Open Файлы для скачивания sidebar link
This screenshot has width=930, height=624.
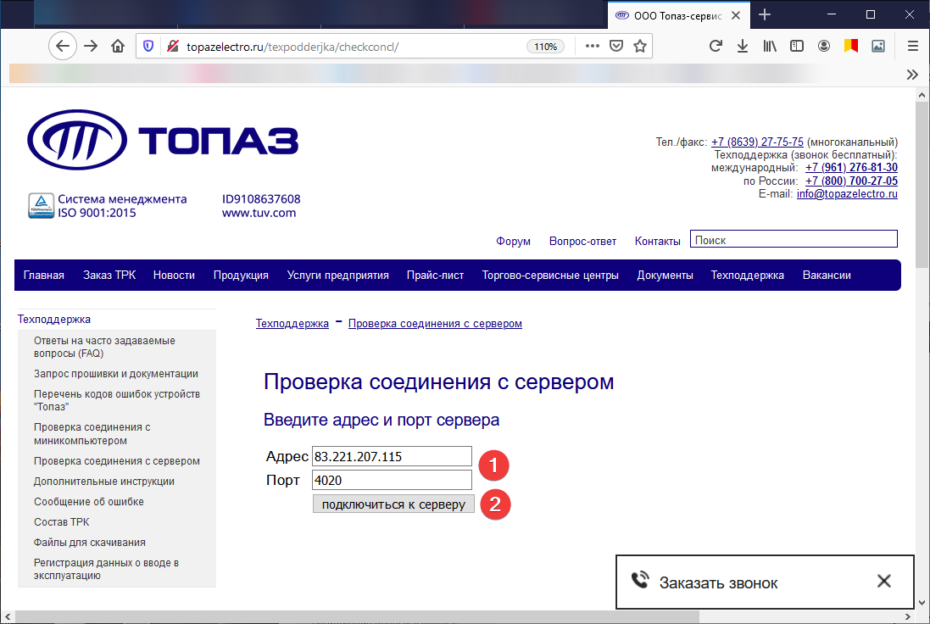pos(90,542)
